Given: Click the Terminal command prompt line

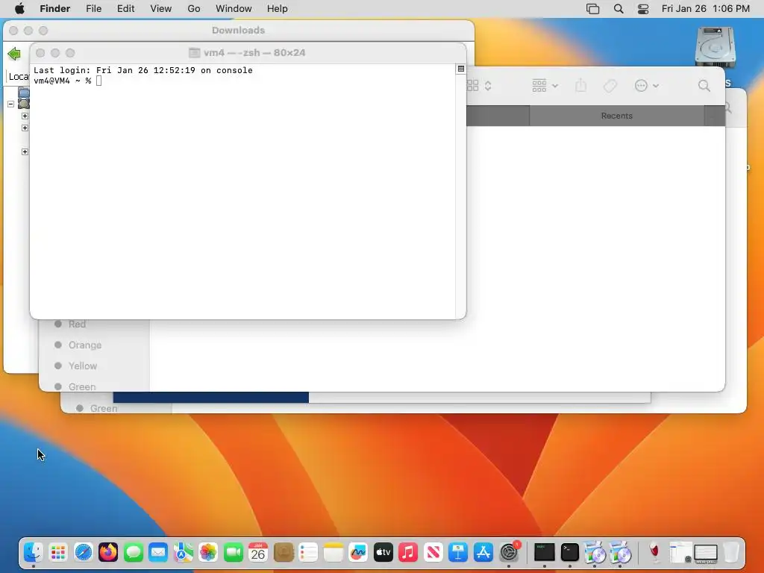Looking at the screenshot, I should point(68,81).
